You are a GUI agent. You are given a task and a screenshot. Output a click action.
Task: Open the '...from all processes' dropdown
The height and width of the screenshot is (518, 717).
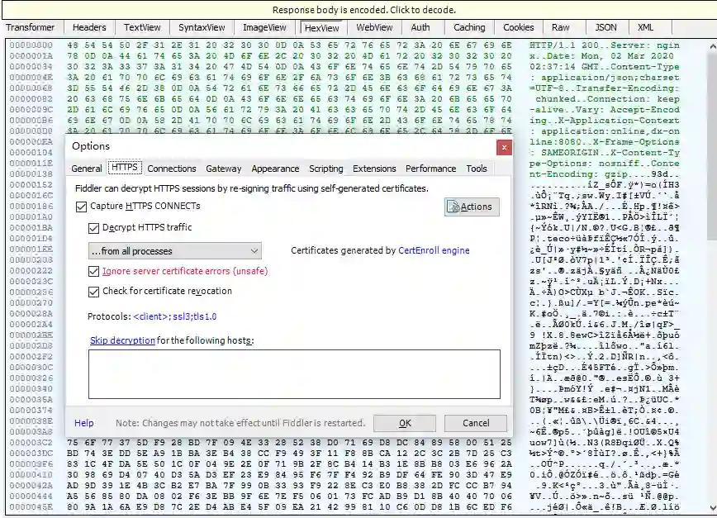(x=174, y=250)
